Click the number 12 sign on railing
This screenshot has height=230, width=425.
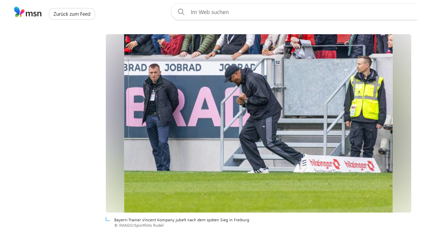tap(278, 62)
